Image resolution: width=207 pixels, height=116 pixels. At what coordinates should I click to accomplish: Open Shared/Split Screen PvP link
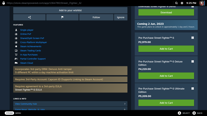[32, 38]
